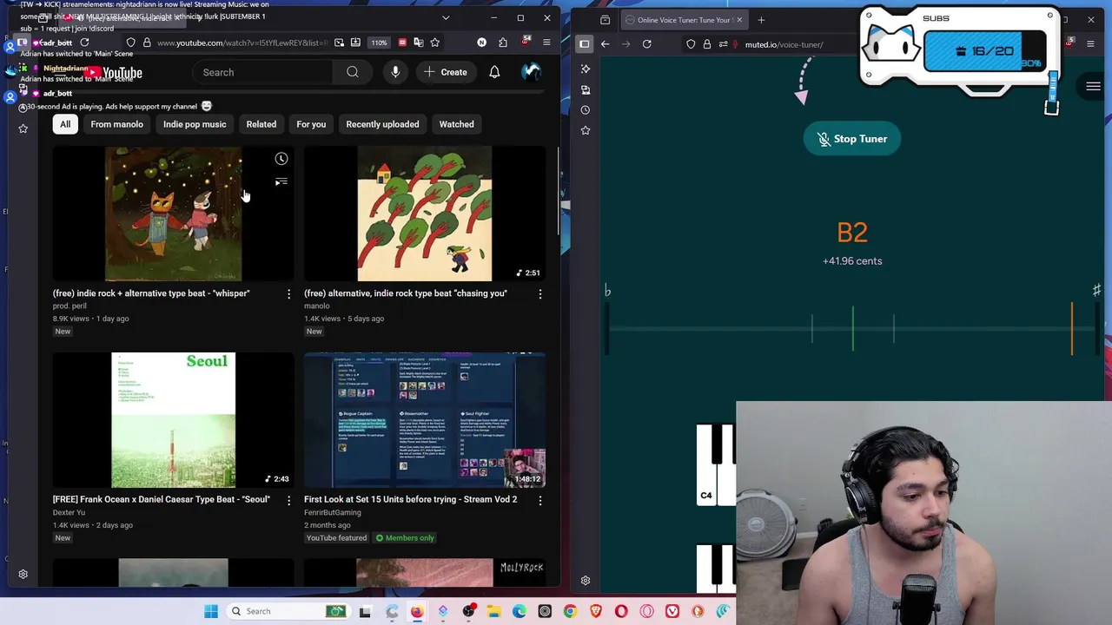Open the YouTube account avatar menu
Viewport: 1112px width, 625px height.
(x=531, y=72)
